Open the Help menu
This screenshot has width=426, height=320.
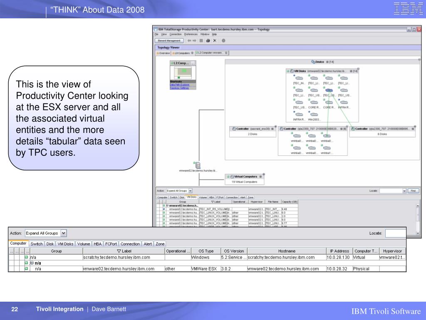(x=214, y=34)
